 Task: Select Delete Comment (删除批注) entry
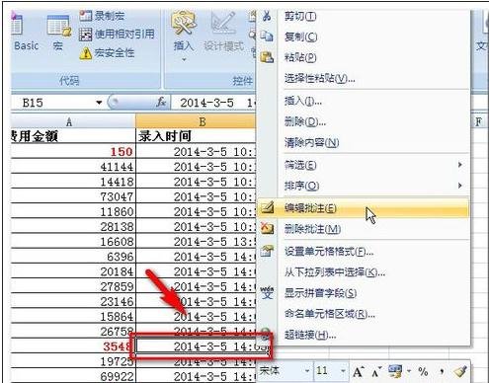[x=364, y=228]
